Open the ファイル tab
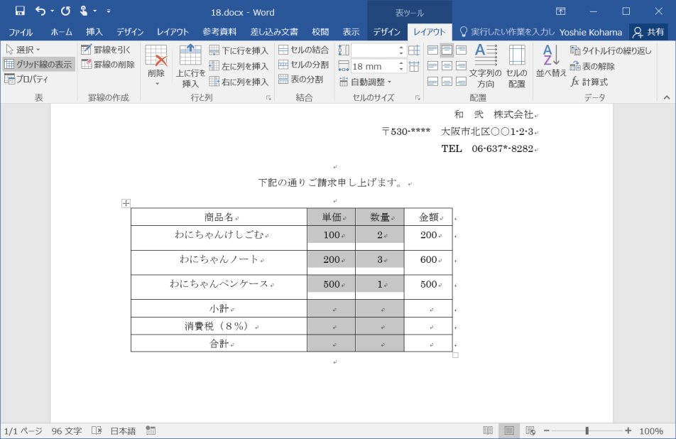 (21, 32)
